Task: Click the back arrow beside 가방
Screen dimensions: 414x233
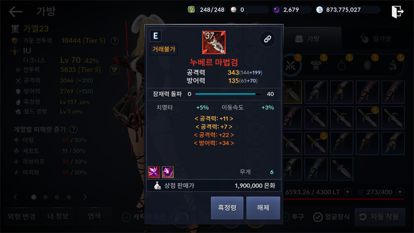Action: pos(16,11)
